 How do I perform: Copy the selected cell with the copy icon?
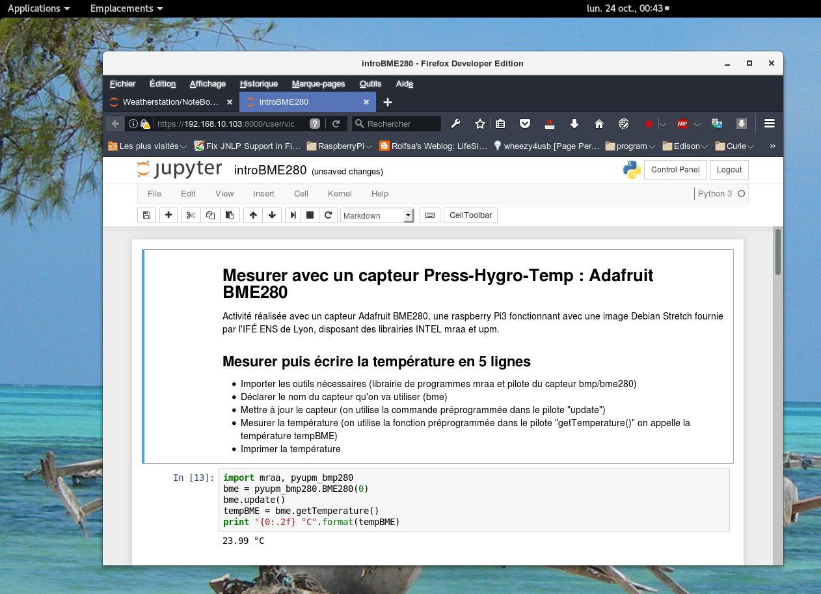209,215
